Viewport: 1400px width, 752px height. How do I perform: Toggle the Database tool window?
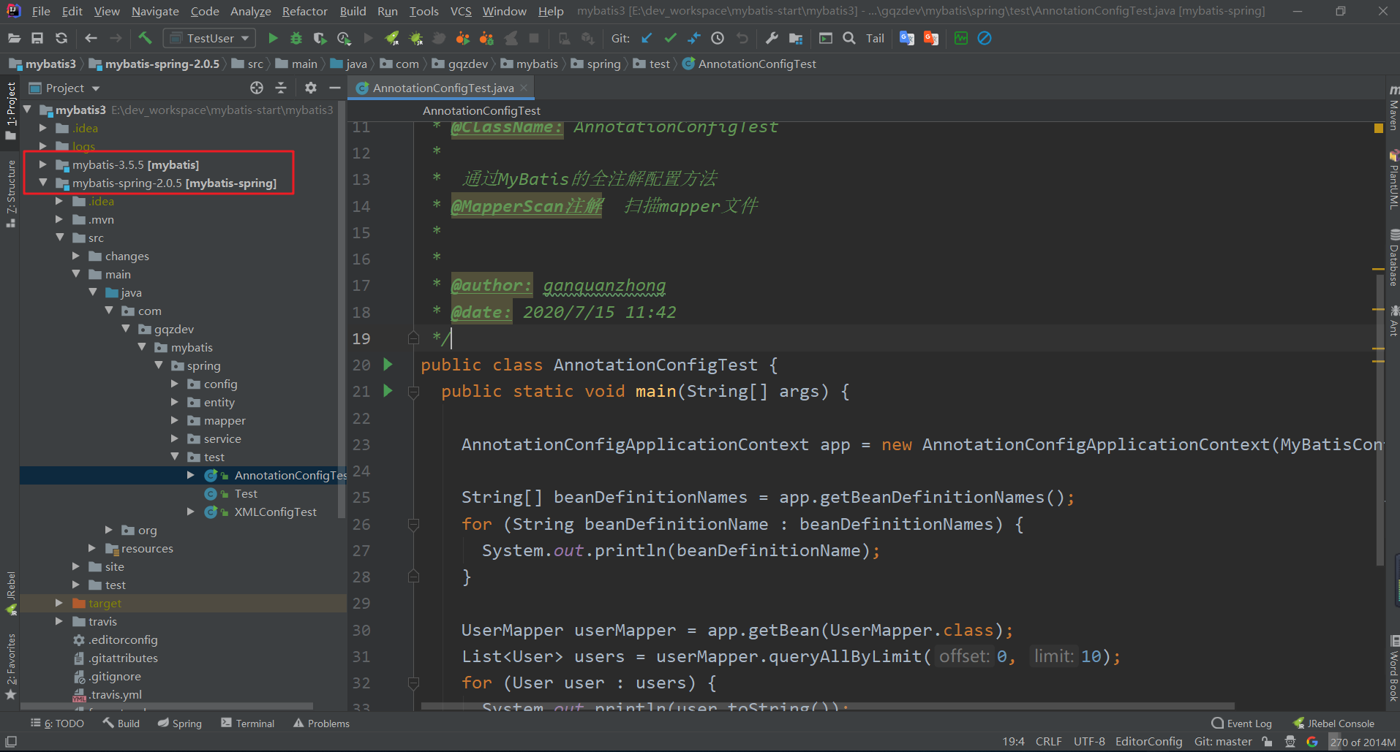click(1393, 258)
